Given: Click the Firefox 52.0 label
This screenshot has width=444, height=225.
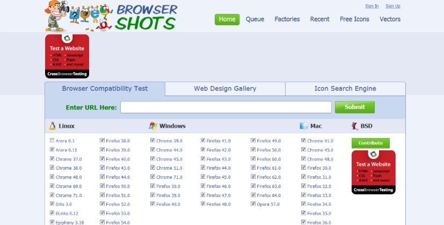Looking at the screenshot, I should [118, 204].
